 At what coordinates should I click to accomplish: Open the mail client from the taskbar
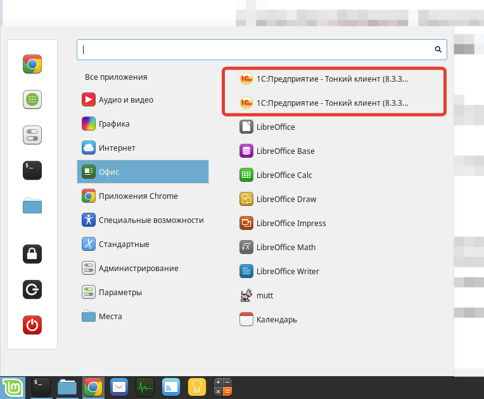119,387
